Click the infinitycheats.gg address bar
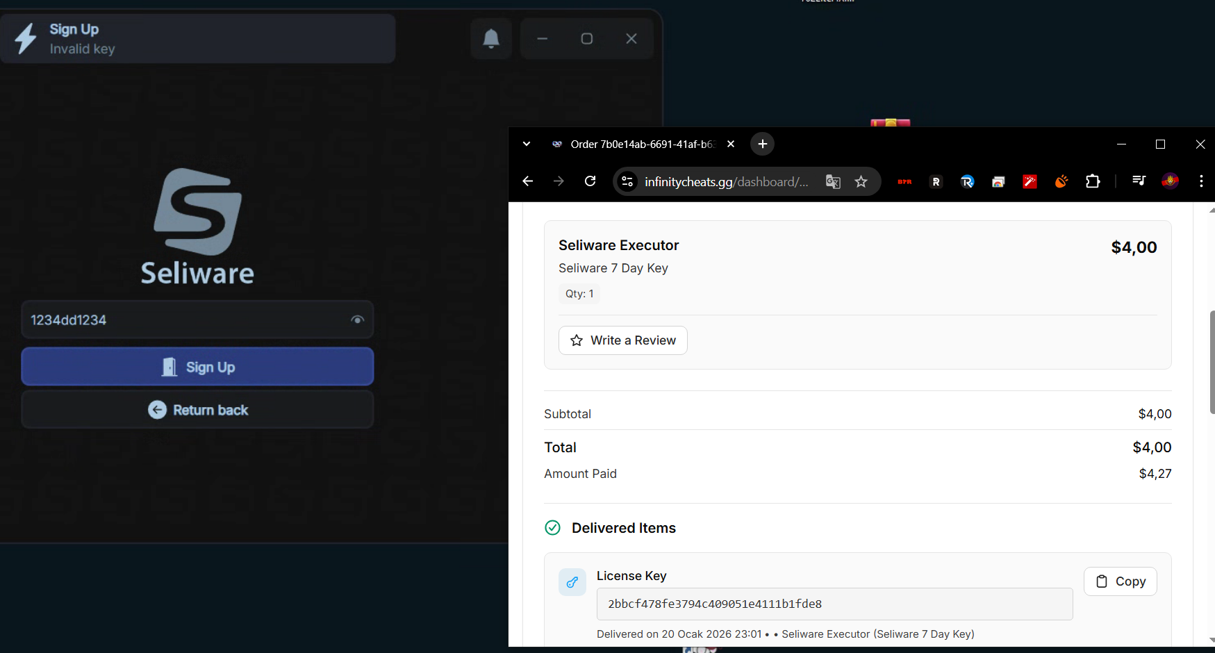This screenshot has width=1215, height=653. pyautogui.click(x=727, y=181)
